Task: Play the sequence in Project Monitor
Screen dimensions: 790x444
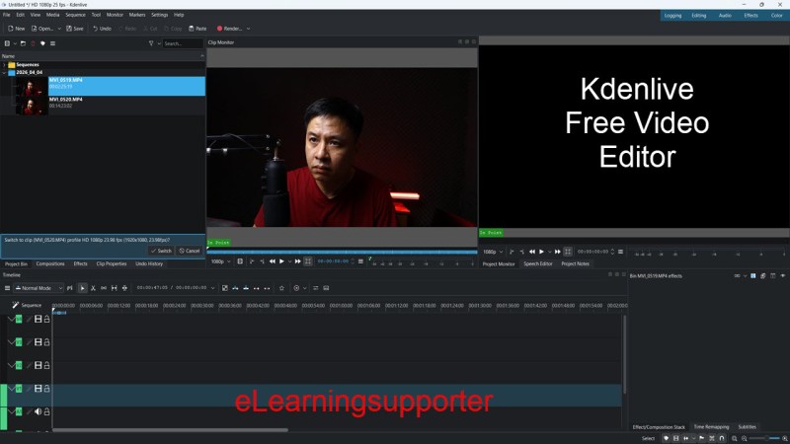Action: tap(541, 252)
